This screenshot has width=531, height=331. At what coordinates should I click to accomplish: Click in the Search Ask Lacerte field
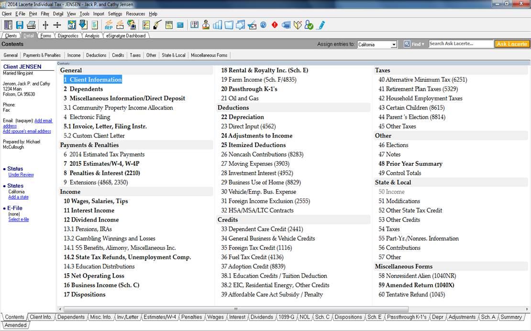460,44
